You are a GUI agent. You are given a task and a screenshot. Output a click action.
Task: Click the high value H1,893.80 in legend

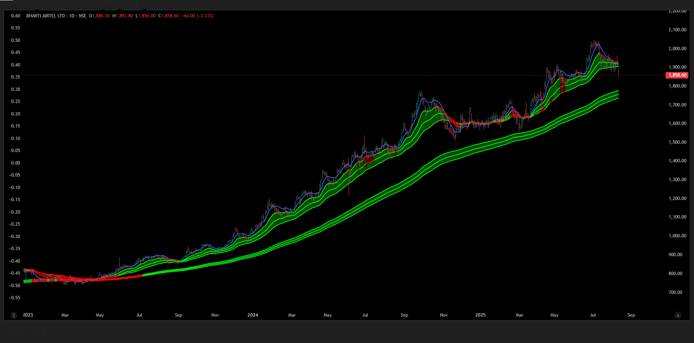tap(123, 16)
